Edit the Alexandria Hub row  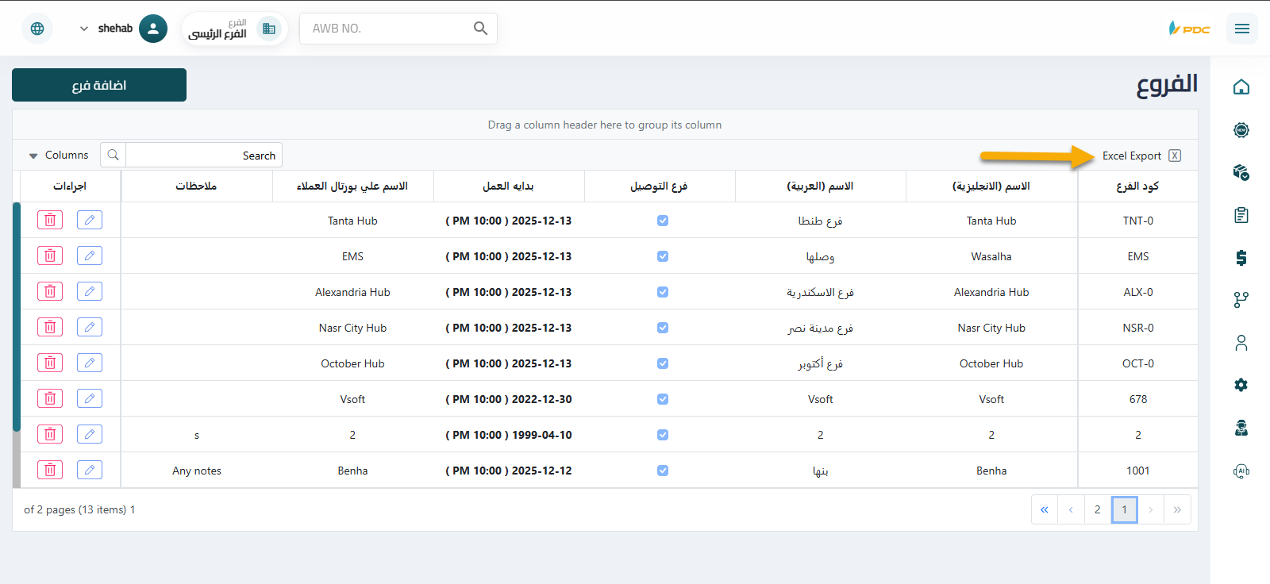tap(90, 291)
